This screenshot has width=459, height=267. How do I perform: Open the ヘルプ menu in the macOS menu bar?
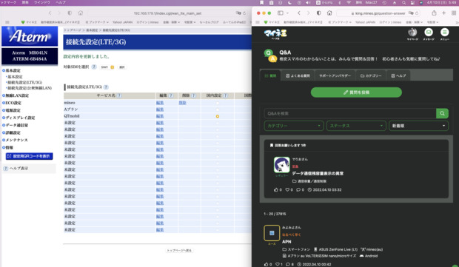61,2
